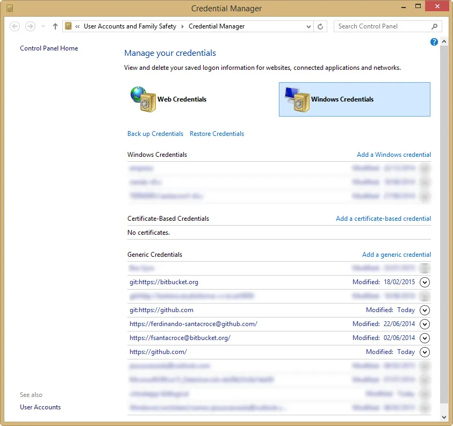Image resolution: width=453 pixels, height=426 pixels.
Task: Select the Credential Manager breadcrumb
Action: [217, 26]
